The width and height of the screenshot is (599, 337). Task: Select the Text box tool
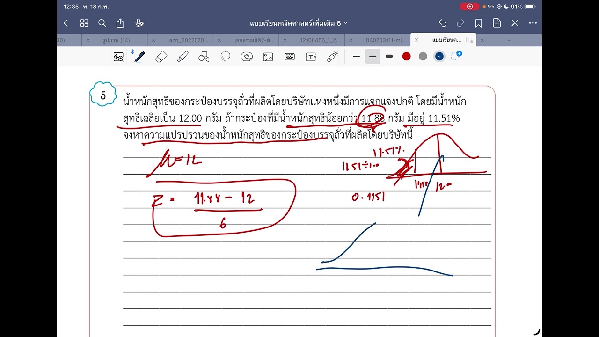pyautogui.click(x=311, y=57)
